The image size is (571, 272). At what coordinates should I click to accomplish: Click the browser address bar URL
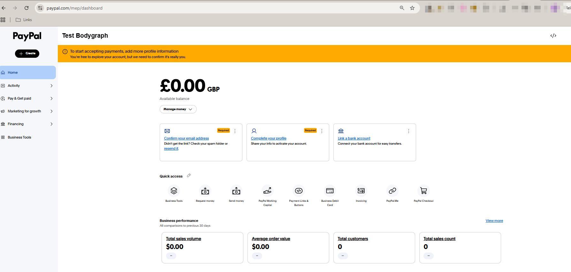(x=74, y=8)
